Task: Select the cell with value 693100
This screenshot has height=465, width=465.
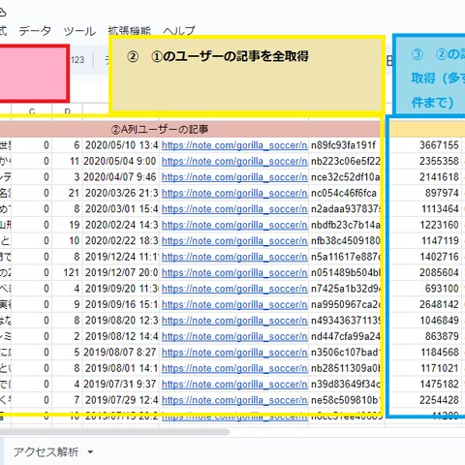Action: (x=424, y=289)
